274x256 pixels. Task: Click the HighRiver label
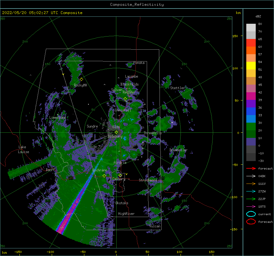coord(126,214)
